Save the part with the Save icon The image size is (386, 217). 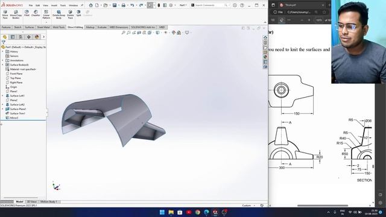[x=115, y=5]
